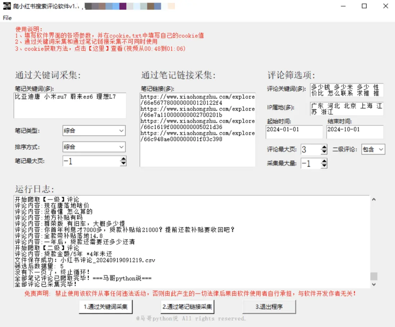Click the up arrow beside 采集最大量
Image resolution: width=395 pixels, height=327 pixels.
click(x=324, y=162)
